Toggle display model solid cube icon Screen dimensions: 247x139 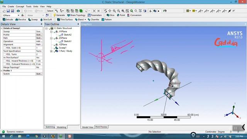[x=155, y=11]
